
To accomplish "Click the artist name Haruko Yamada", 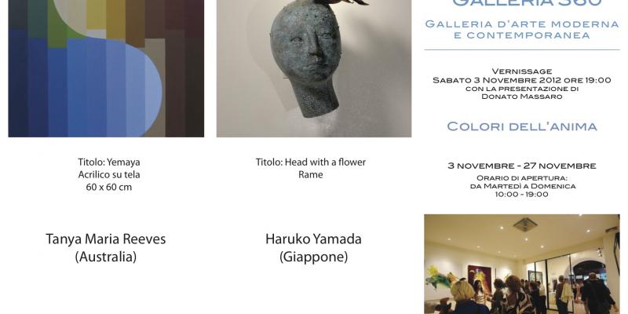I will click(313, 239).
